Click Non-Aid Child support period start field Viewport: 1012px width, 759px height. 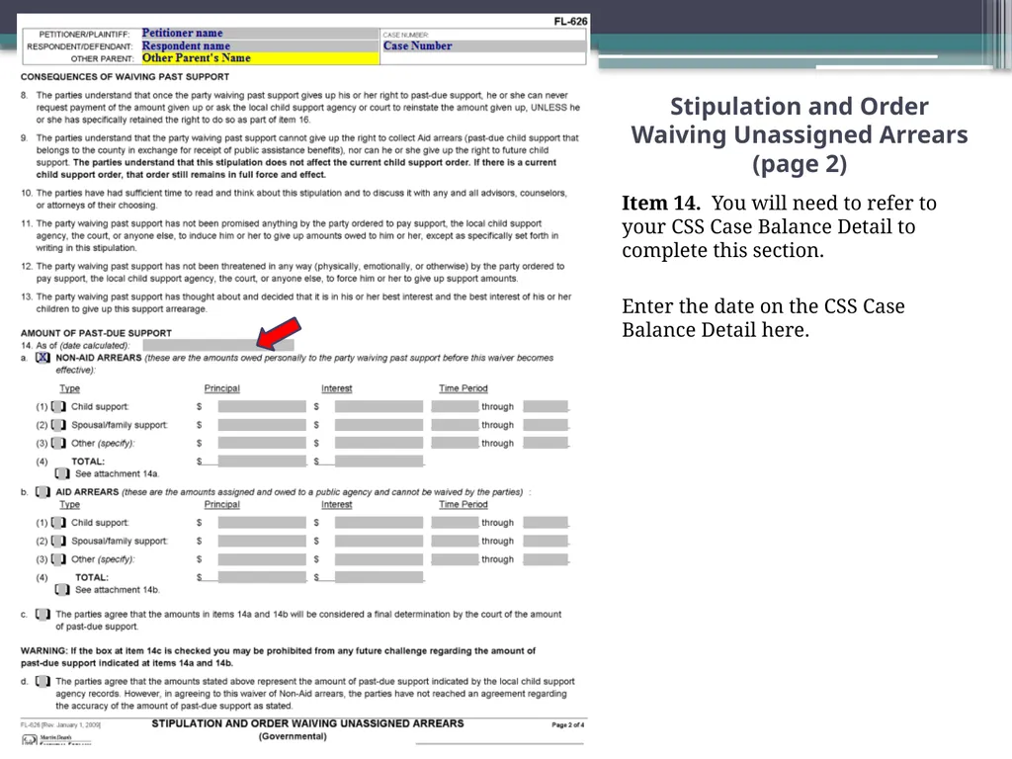[x=455, y=407]
